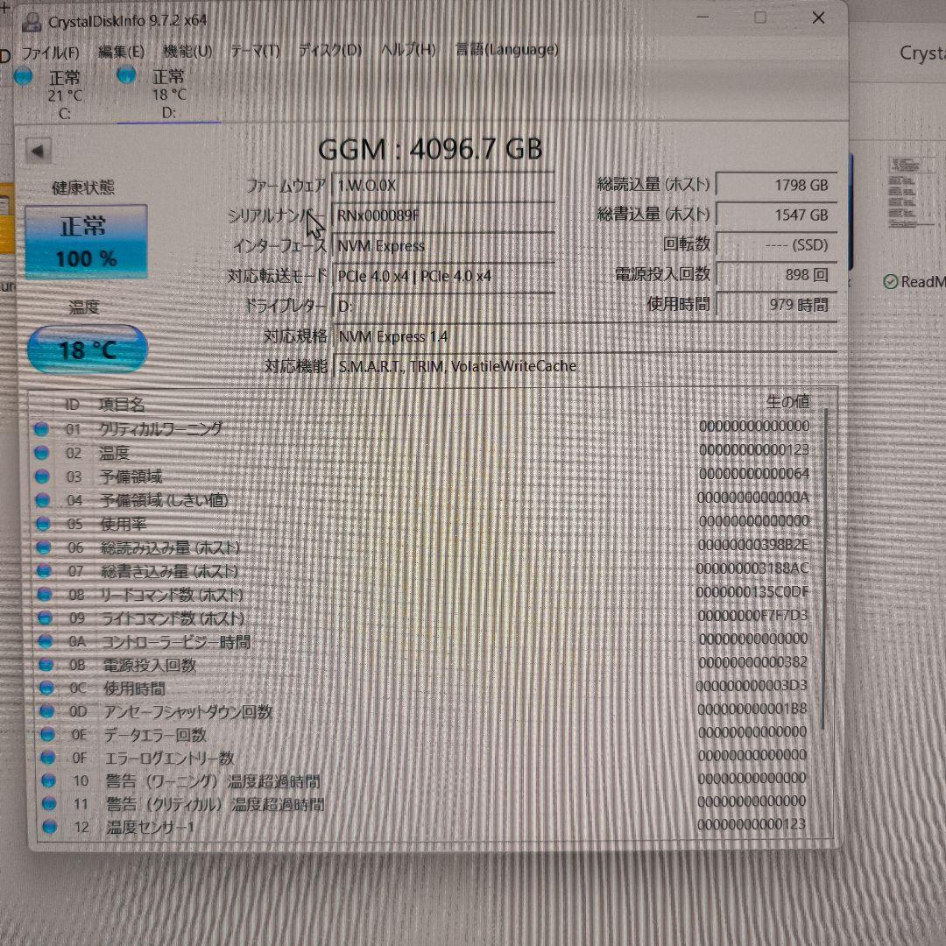
Task: Click status dot of 07 総書き込み量 row
Action: [x=44, y=571]
